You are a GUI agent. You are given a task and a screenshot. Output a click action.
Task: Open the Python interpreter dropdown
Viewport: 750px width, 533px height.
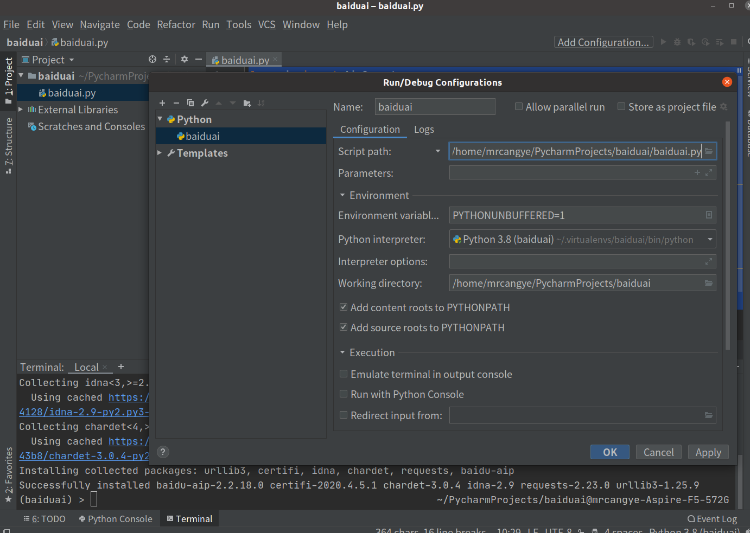(x=709, y=239)
